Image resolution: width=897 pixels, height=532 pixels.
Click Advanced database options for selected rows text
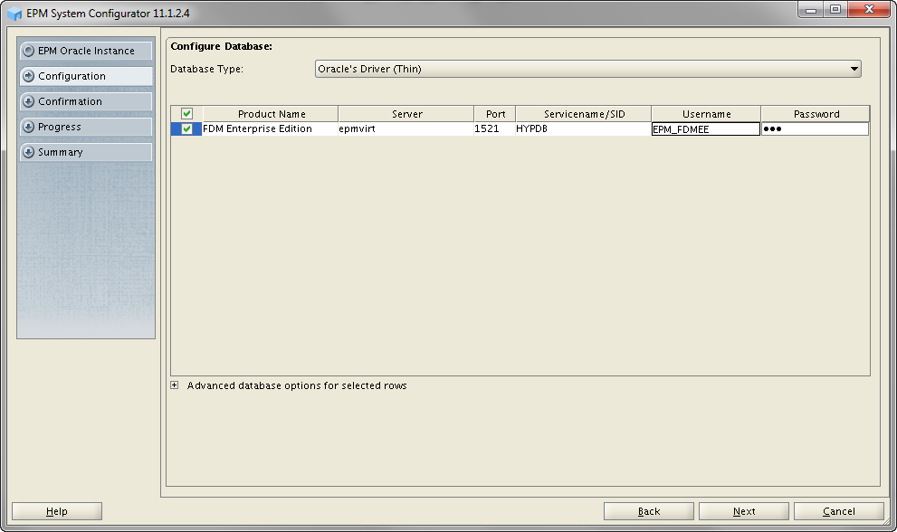point(296,385)
